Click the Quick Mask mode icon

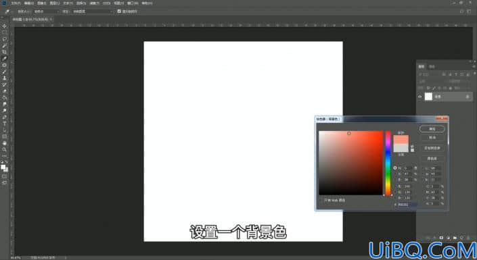(4, 176)
